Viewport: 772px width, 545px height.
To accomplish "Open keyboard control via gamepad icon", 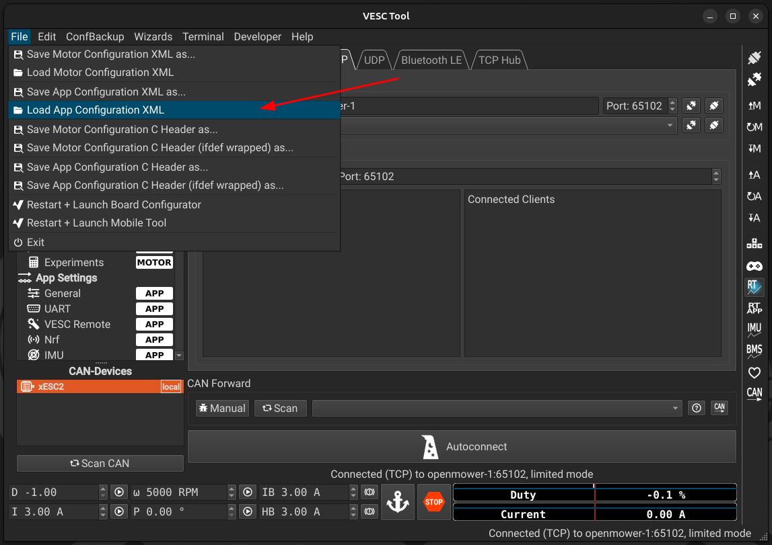I will pos(755,266).
